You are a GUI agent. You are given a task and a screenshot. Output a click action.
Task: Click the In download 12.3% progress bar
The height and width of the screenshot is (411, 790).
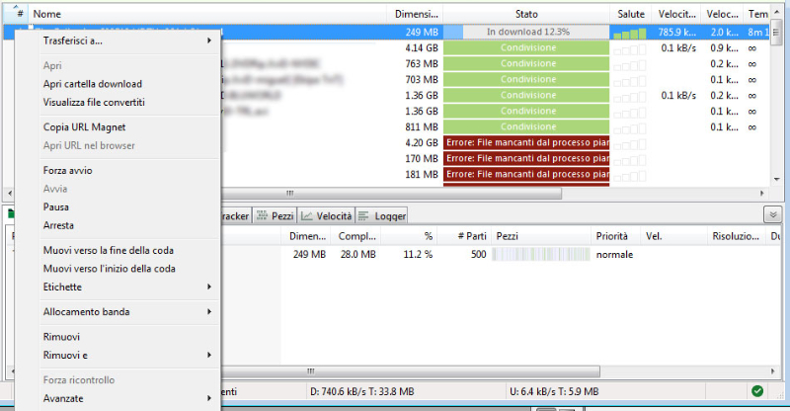525,33
